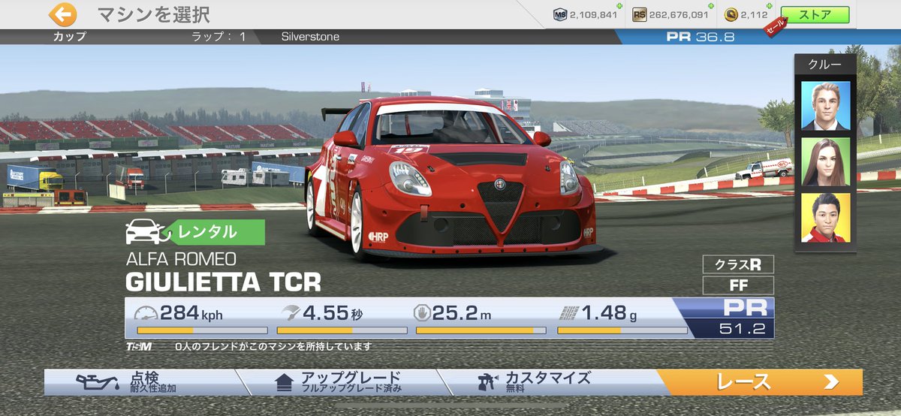
Task: Click the 2,109,841 M$ balance
Action: point(593,14)
